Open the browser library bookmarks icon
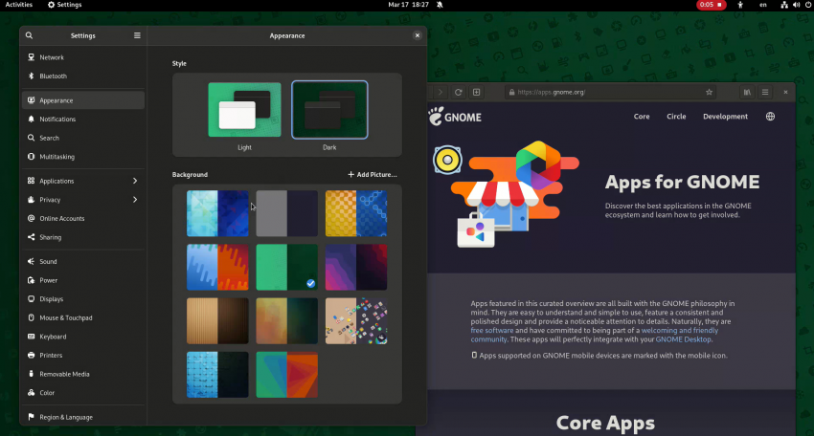814x436 pixels. tap(747, 93)
